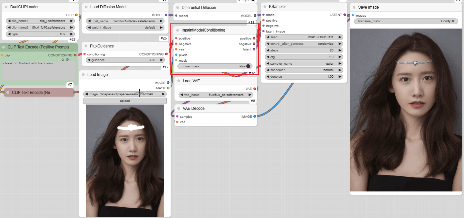Open the vae_name selector in Load VAE
The height and width of the screenshot is (218, 464).
[x=217, y=95]
